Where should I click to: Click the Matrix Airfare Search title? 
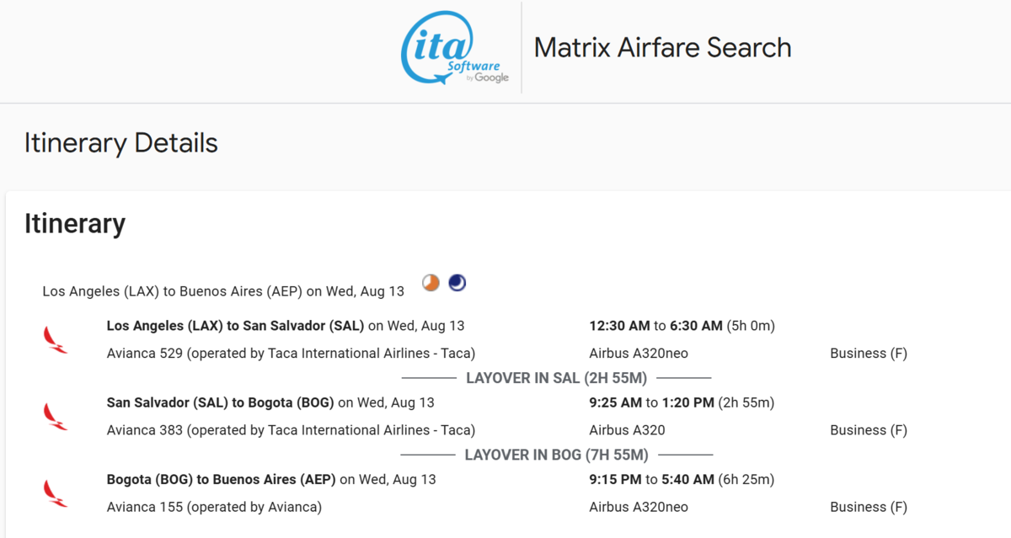click(x=663, y=47)
